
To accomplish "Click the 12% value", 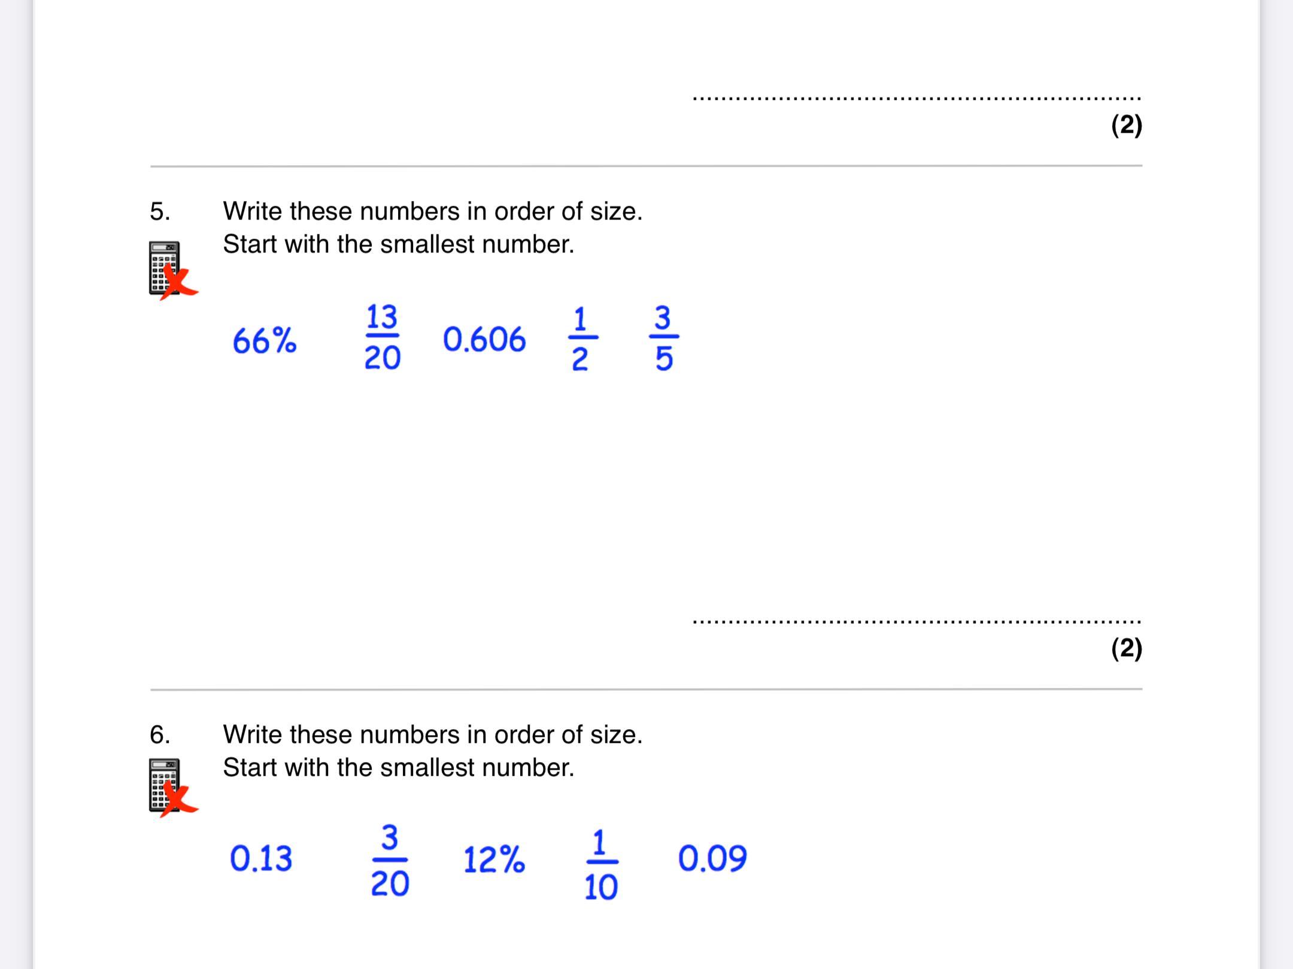I will 494,860.
